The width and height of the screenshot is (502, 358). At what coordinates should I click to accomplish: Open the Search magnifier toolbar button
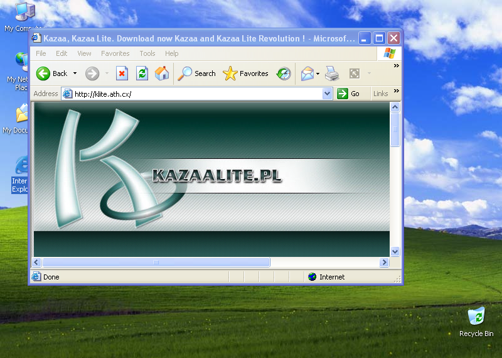coord(197,73)
